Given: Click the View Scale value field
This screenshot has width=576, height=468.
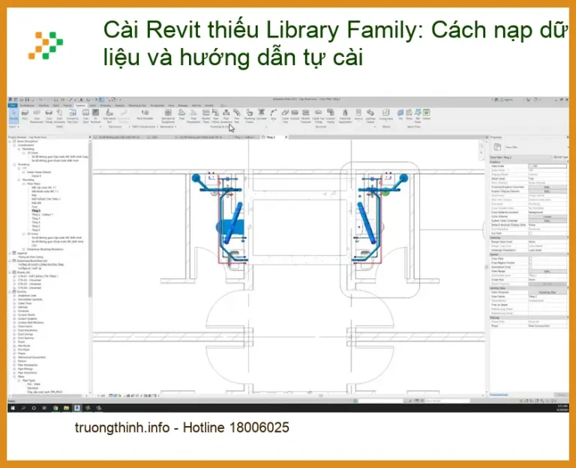Looking at the screenshot, I should (547, 166).
